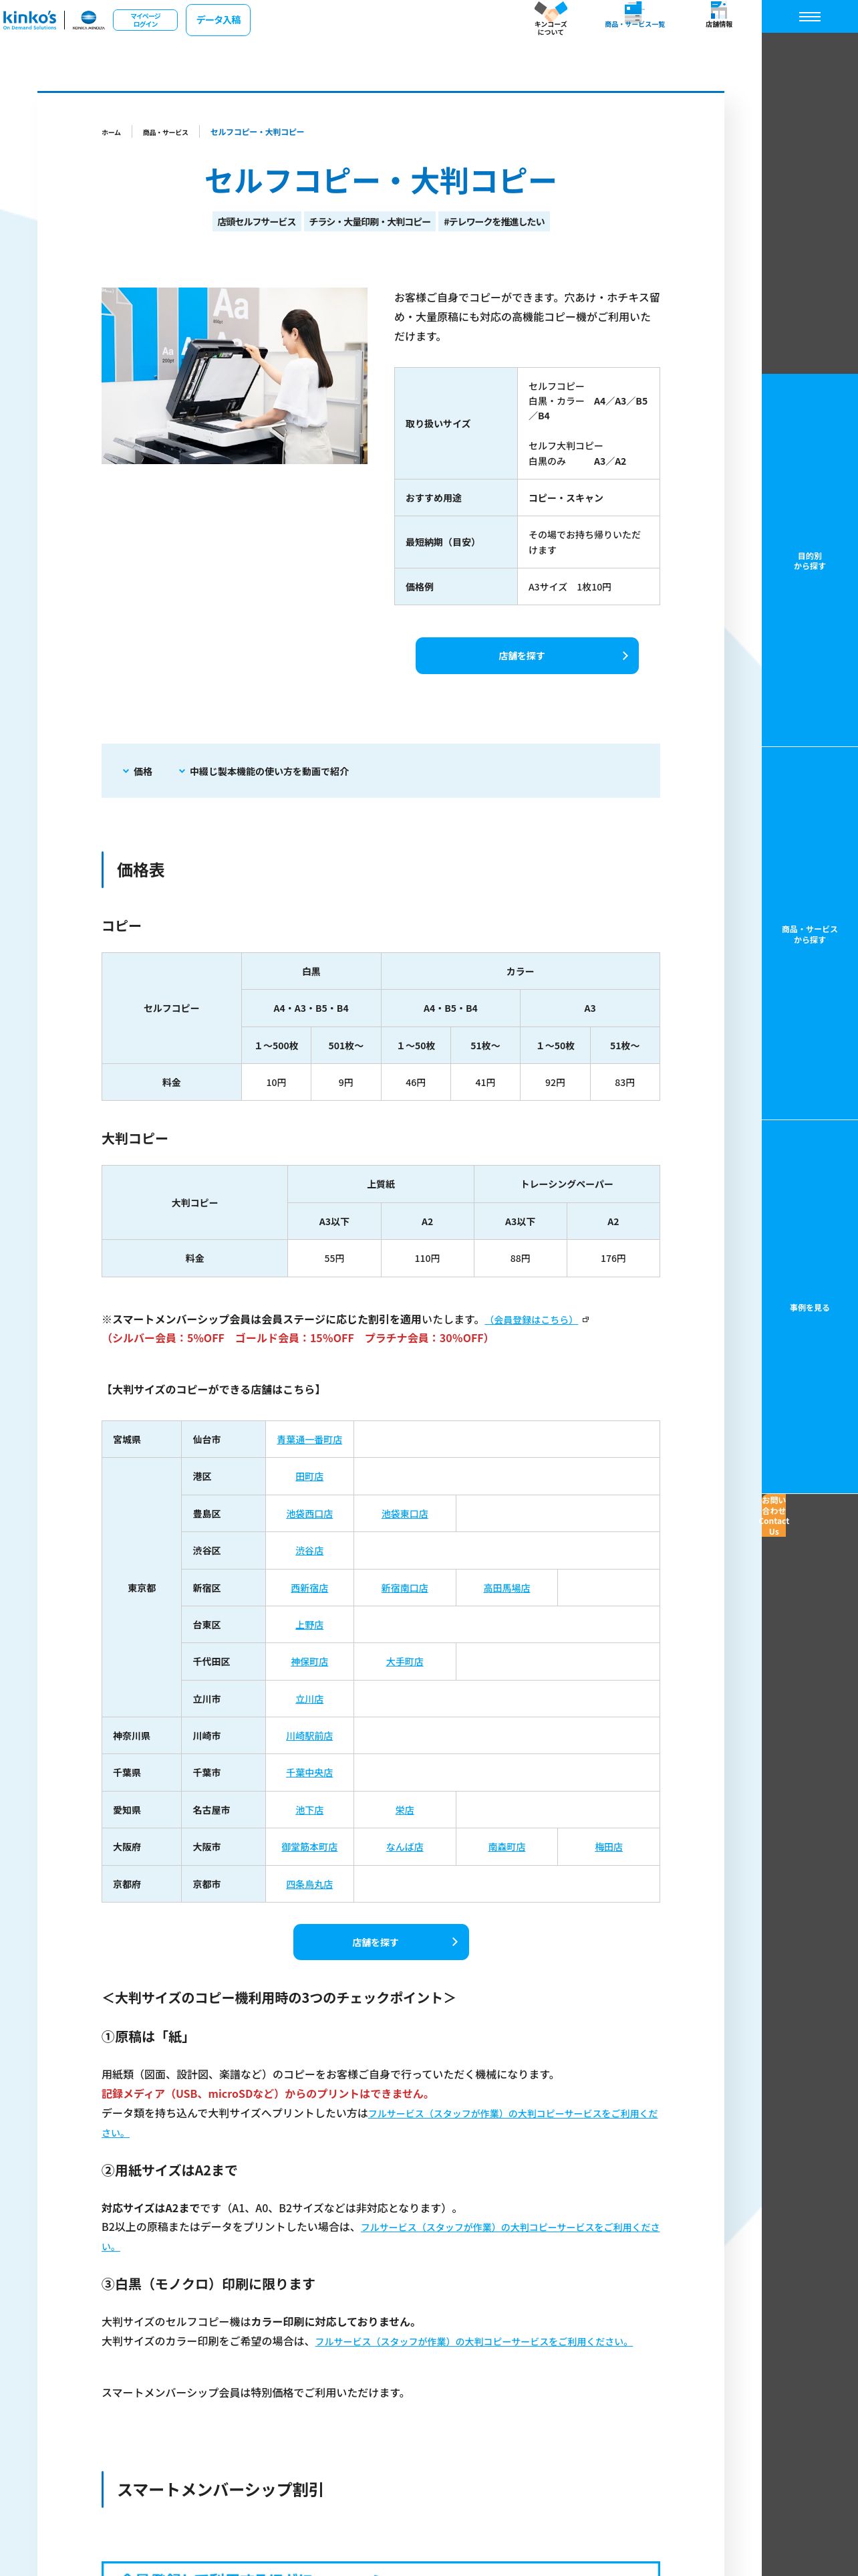
Task: Open 池下店 store link
Action: tap(309, 1810)
